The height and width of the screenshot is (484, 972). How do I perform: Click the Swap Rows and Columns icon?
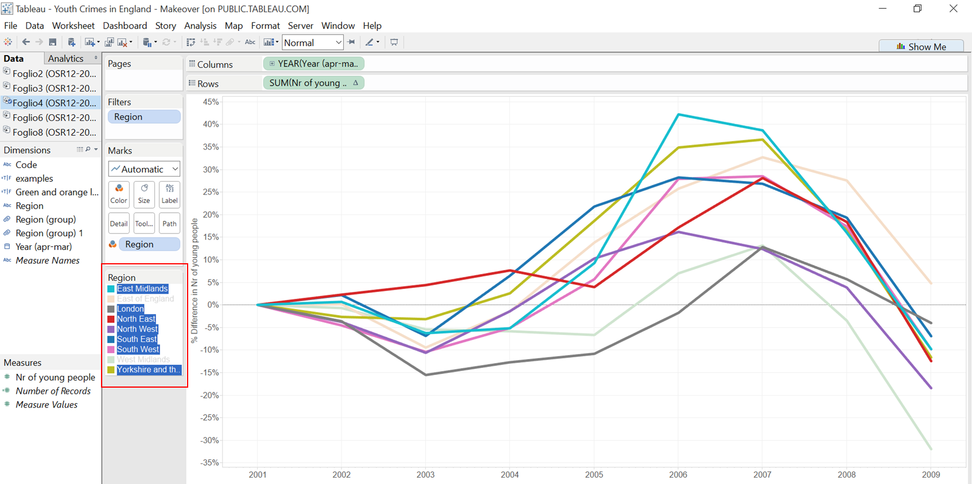[x=191, y=42]
